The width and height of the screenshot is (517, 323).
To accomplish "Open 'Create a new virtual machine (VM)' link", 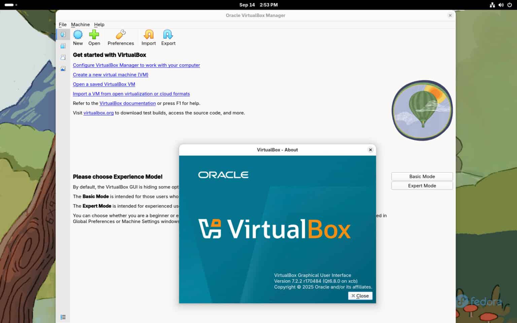I will (110, 75).
